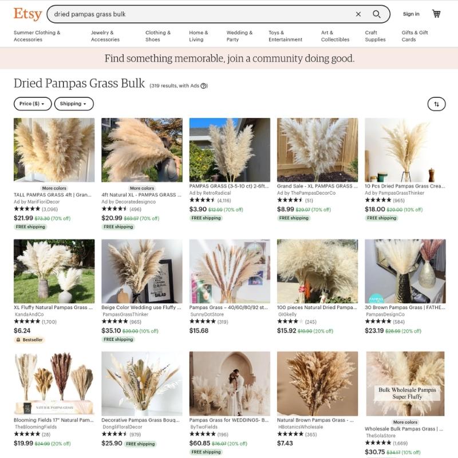The width and height of the screenshot is (458, 458).
Task: Go to Etsy home via logo
Action: point(27,14)
